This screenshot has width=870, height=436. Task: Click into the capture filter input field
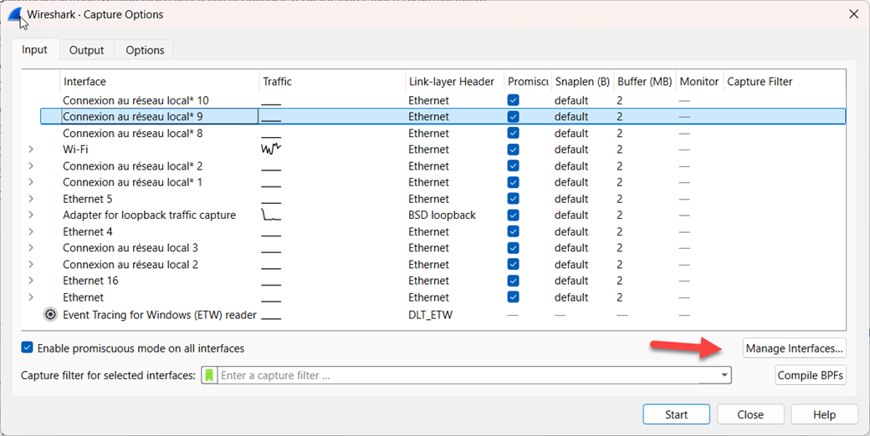[x=466, y=375]
